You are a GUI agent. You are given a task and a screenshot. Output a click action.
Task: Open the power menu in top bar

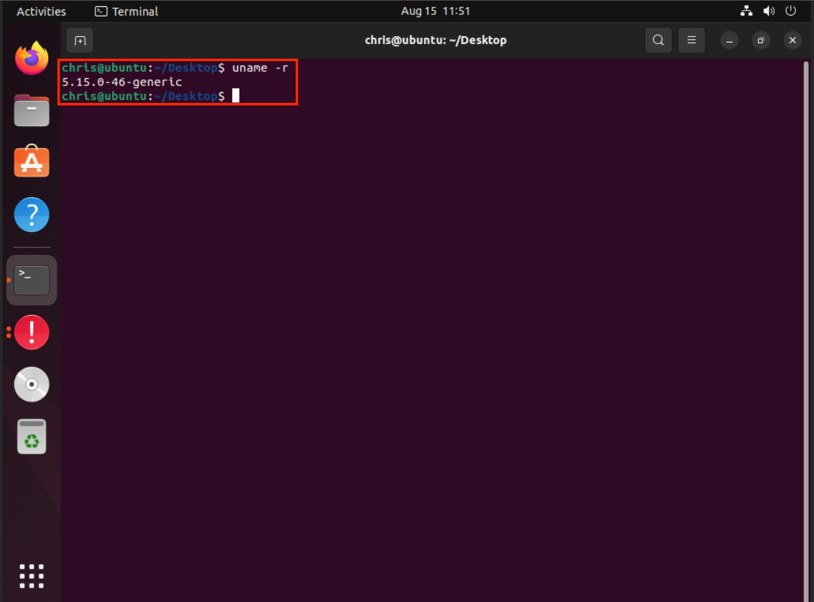791,11
